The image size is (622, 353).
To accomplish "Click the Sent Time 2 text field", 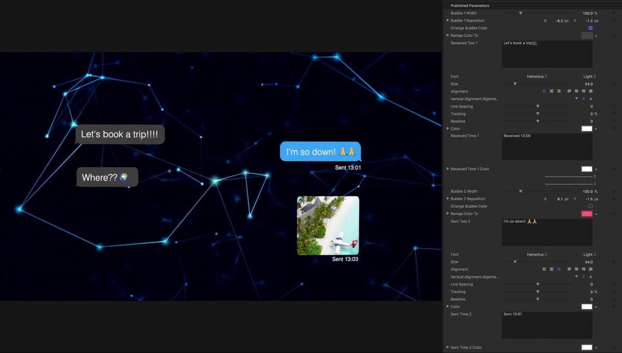I will [x=547, y=324].
